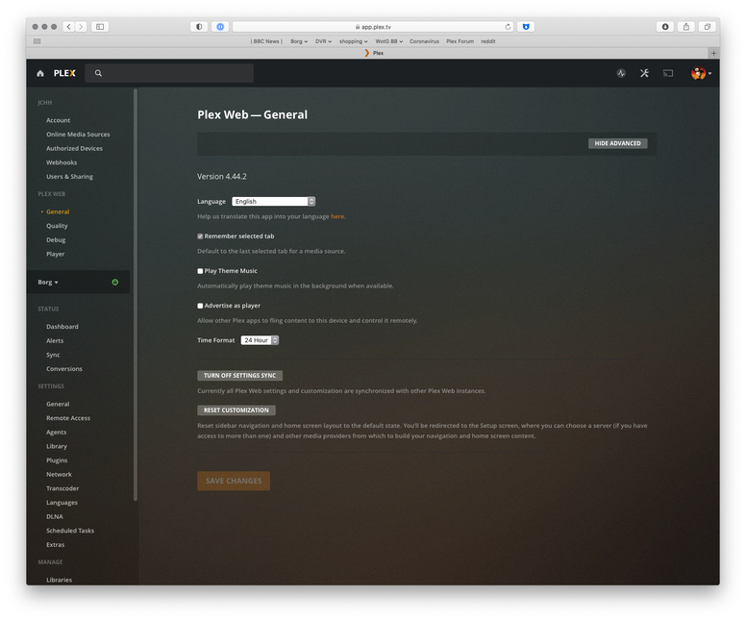The image size is (746, 620).
Task: Open WotG BB bookmarks folder
Action: pyautogui.click(x=388, y=41)
